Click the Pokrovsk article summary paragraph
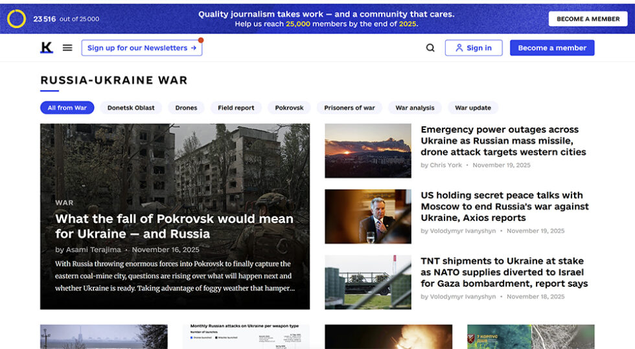Image resolution: width=635 pixels, height=349 pixels. pos(175,276)
